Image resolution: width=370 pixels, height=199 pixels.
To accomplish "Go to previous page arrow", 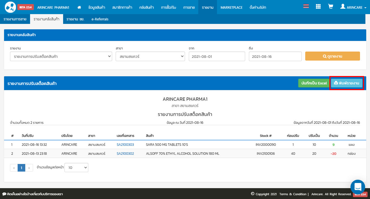I will click(x=14, y=168).
